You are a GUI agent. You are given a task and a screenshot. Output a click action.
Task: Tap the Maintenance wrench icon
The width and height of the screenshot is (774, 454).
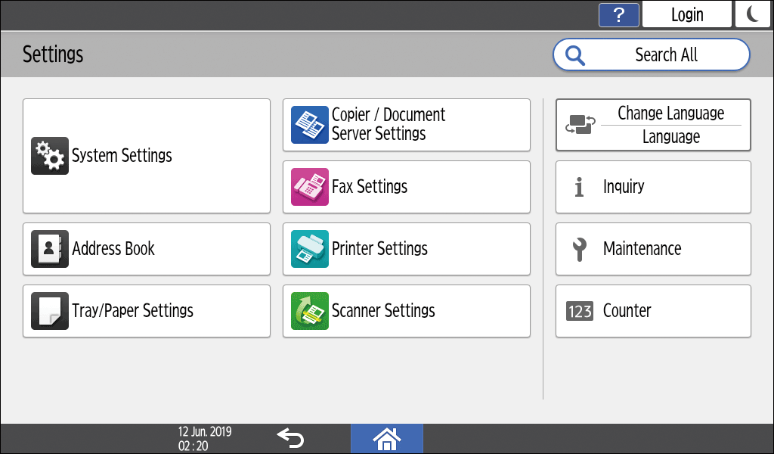(x=580, y=249)
